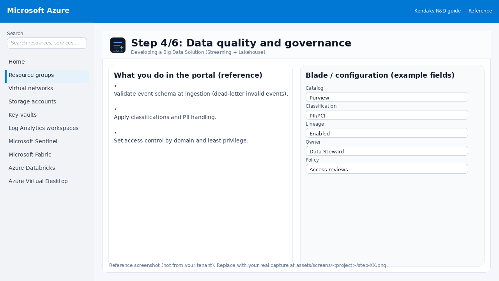Click the Set access control by domain line
The width and height of the screenshot is (499, 281).
181,140
